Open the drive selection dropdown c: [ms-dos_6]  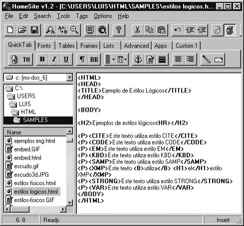(x=38, y=77)
